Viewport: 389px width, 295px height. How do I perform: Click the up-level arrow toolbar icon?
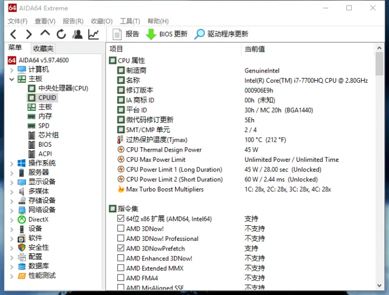(45, 34)
